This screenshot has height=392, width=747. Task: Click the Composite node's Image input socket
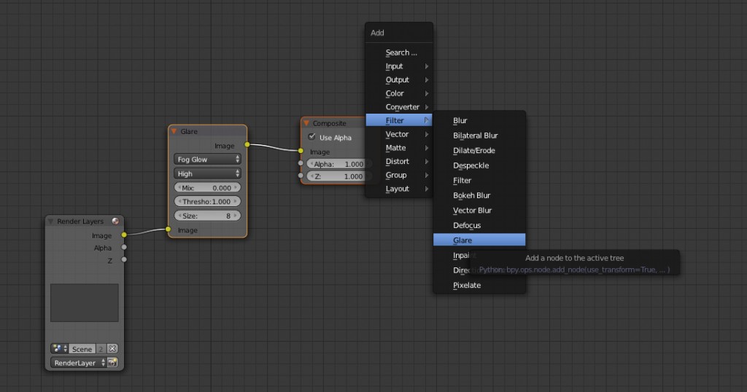coord(301,152)
